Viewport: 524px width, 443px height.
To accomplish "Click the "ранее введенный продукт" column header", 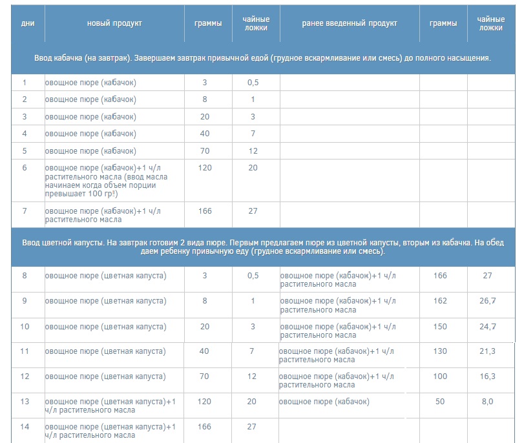I will [350, 23].
